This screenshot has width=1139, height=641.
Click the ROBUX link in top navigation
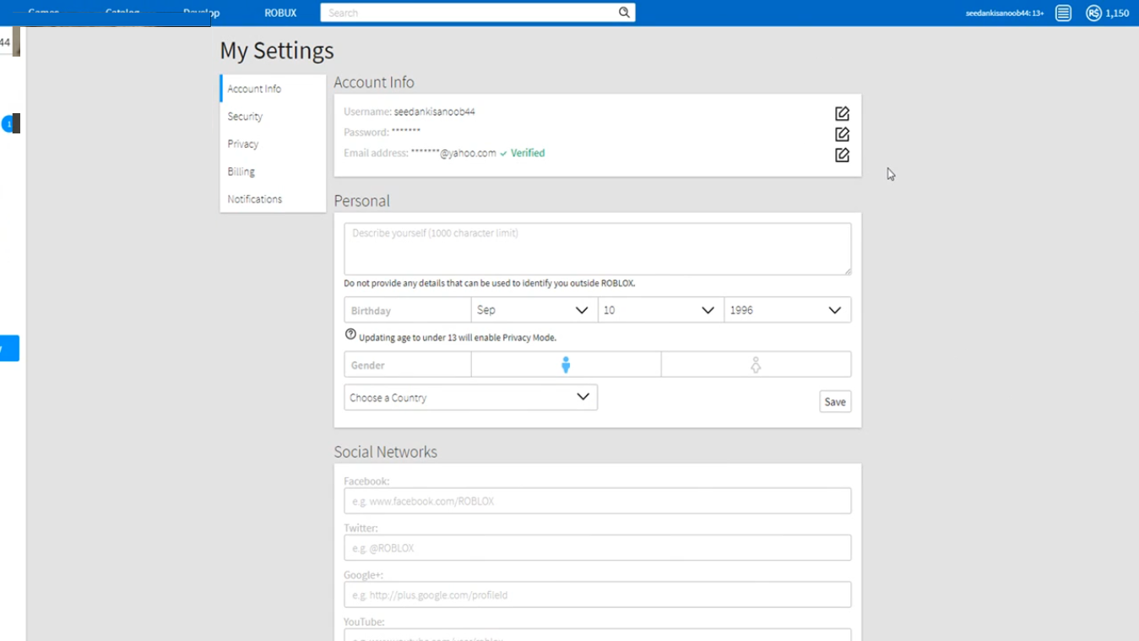[x=280, y=14]
